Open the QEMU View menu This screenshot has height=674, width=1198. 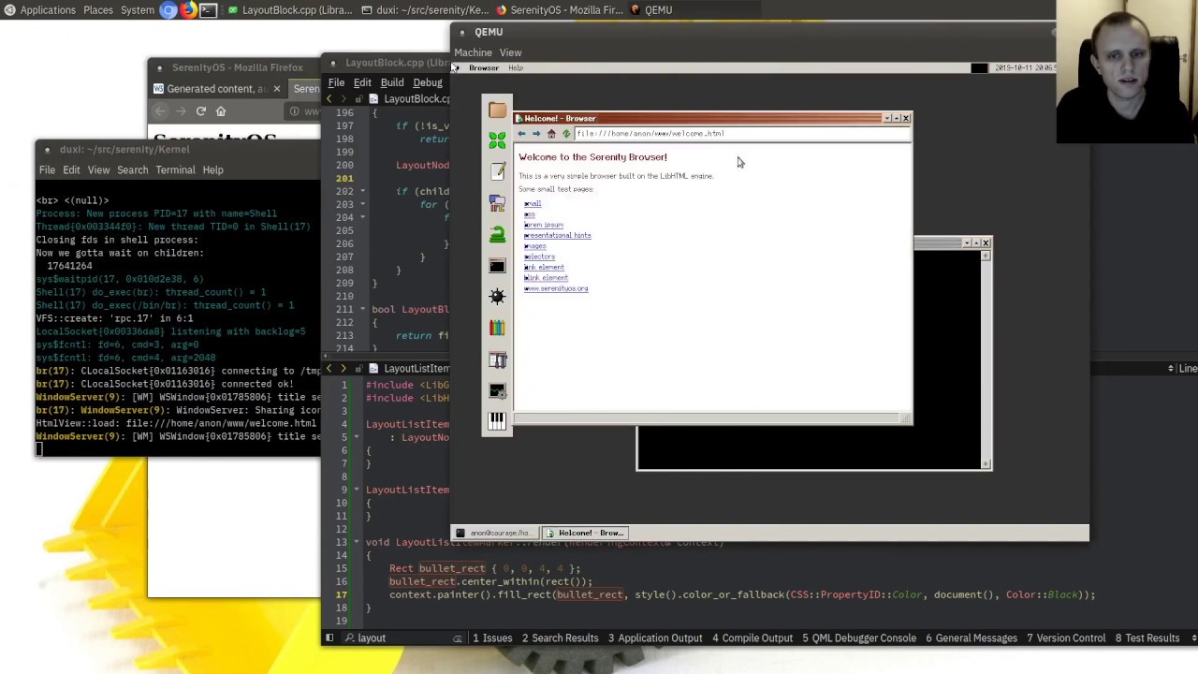510,52
